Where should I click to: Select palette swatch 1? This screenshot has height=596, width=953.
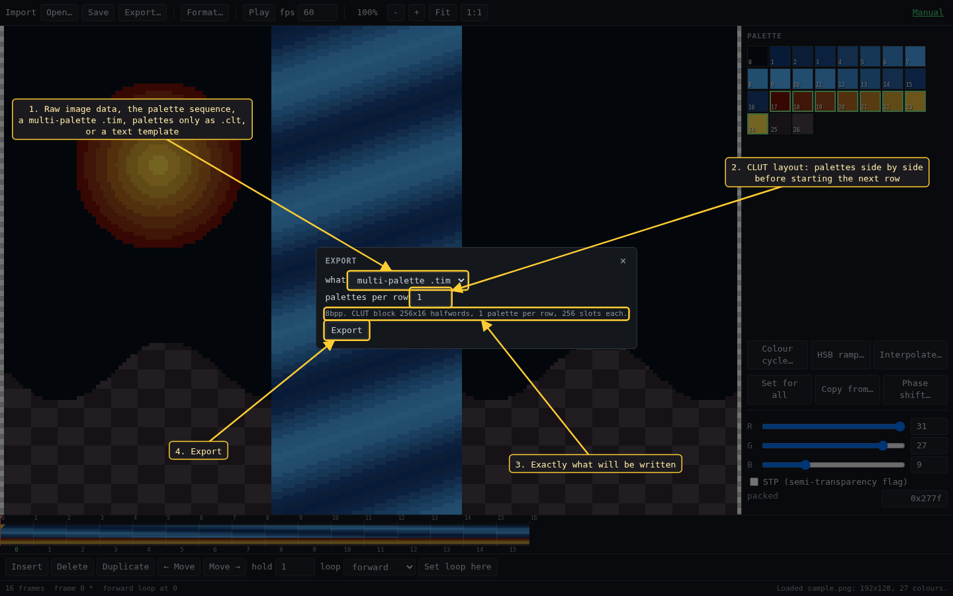click(x=780, y=56)
